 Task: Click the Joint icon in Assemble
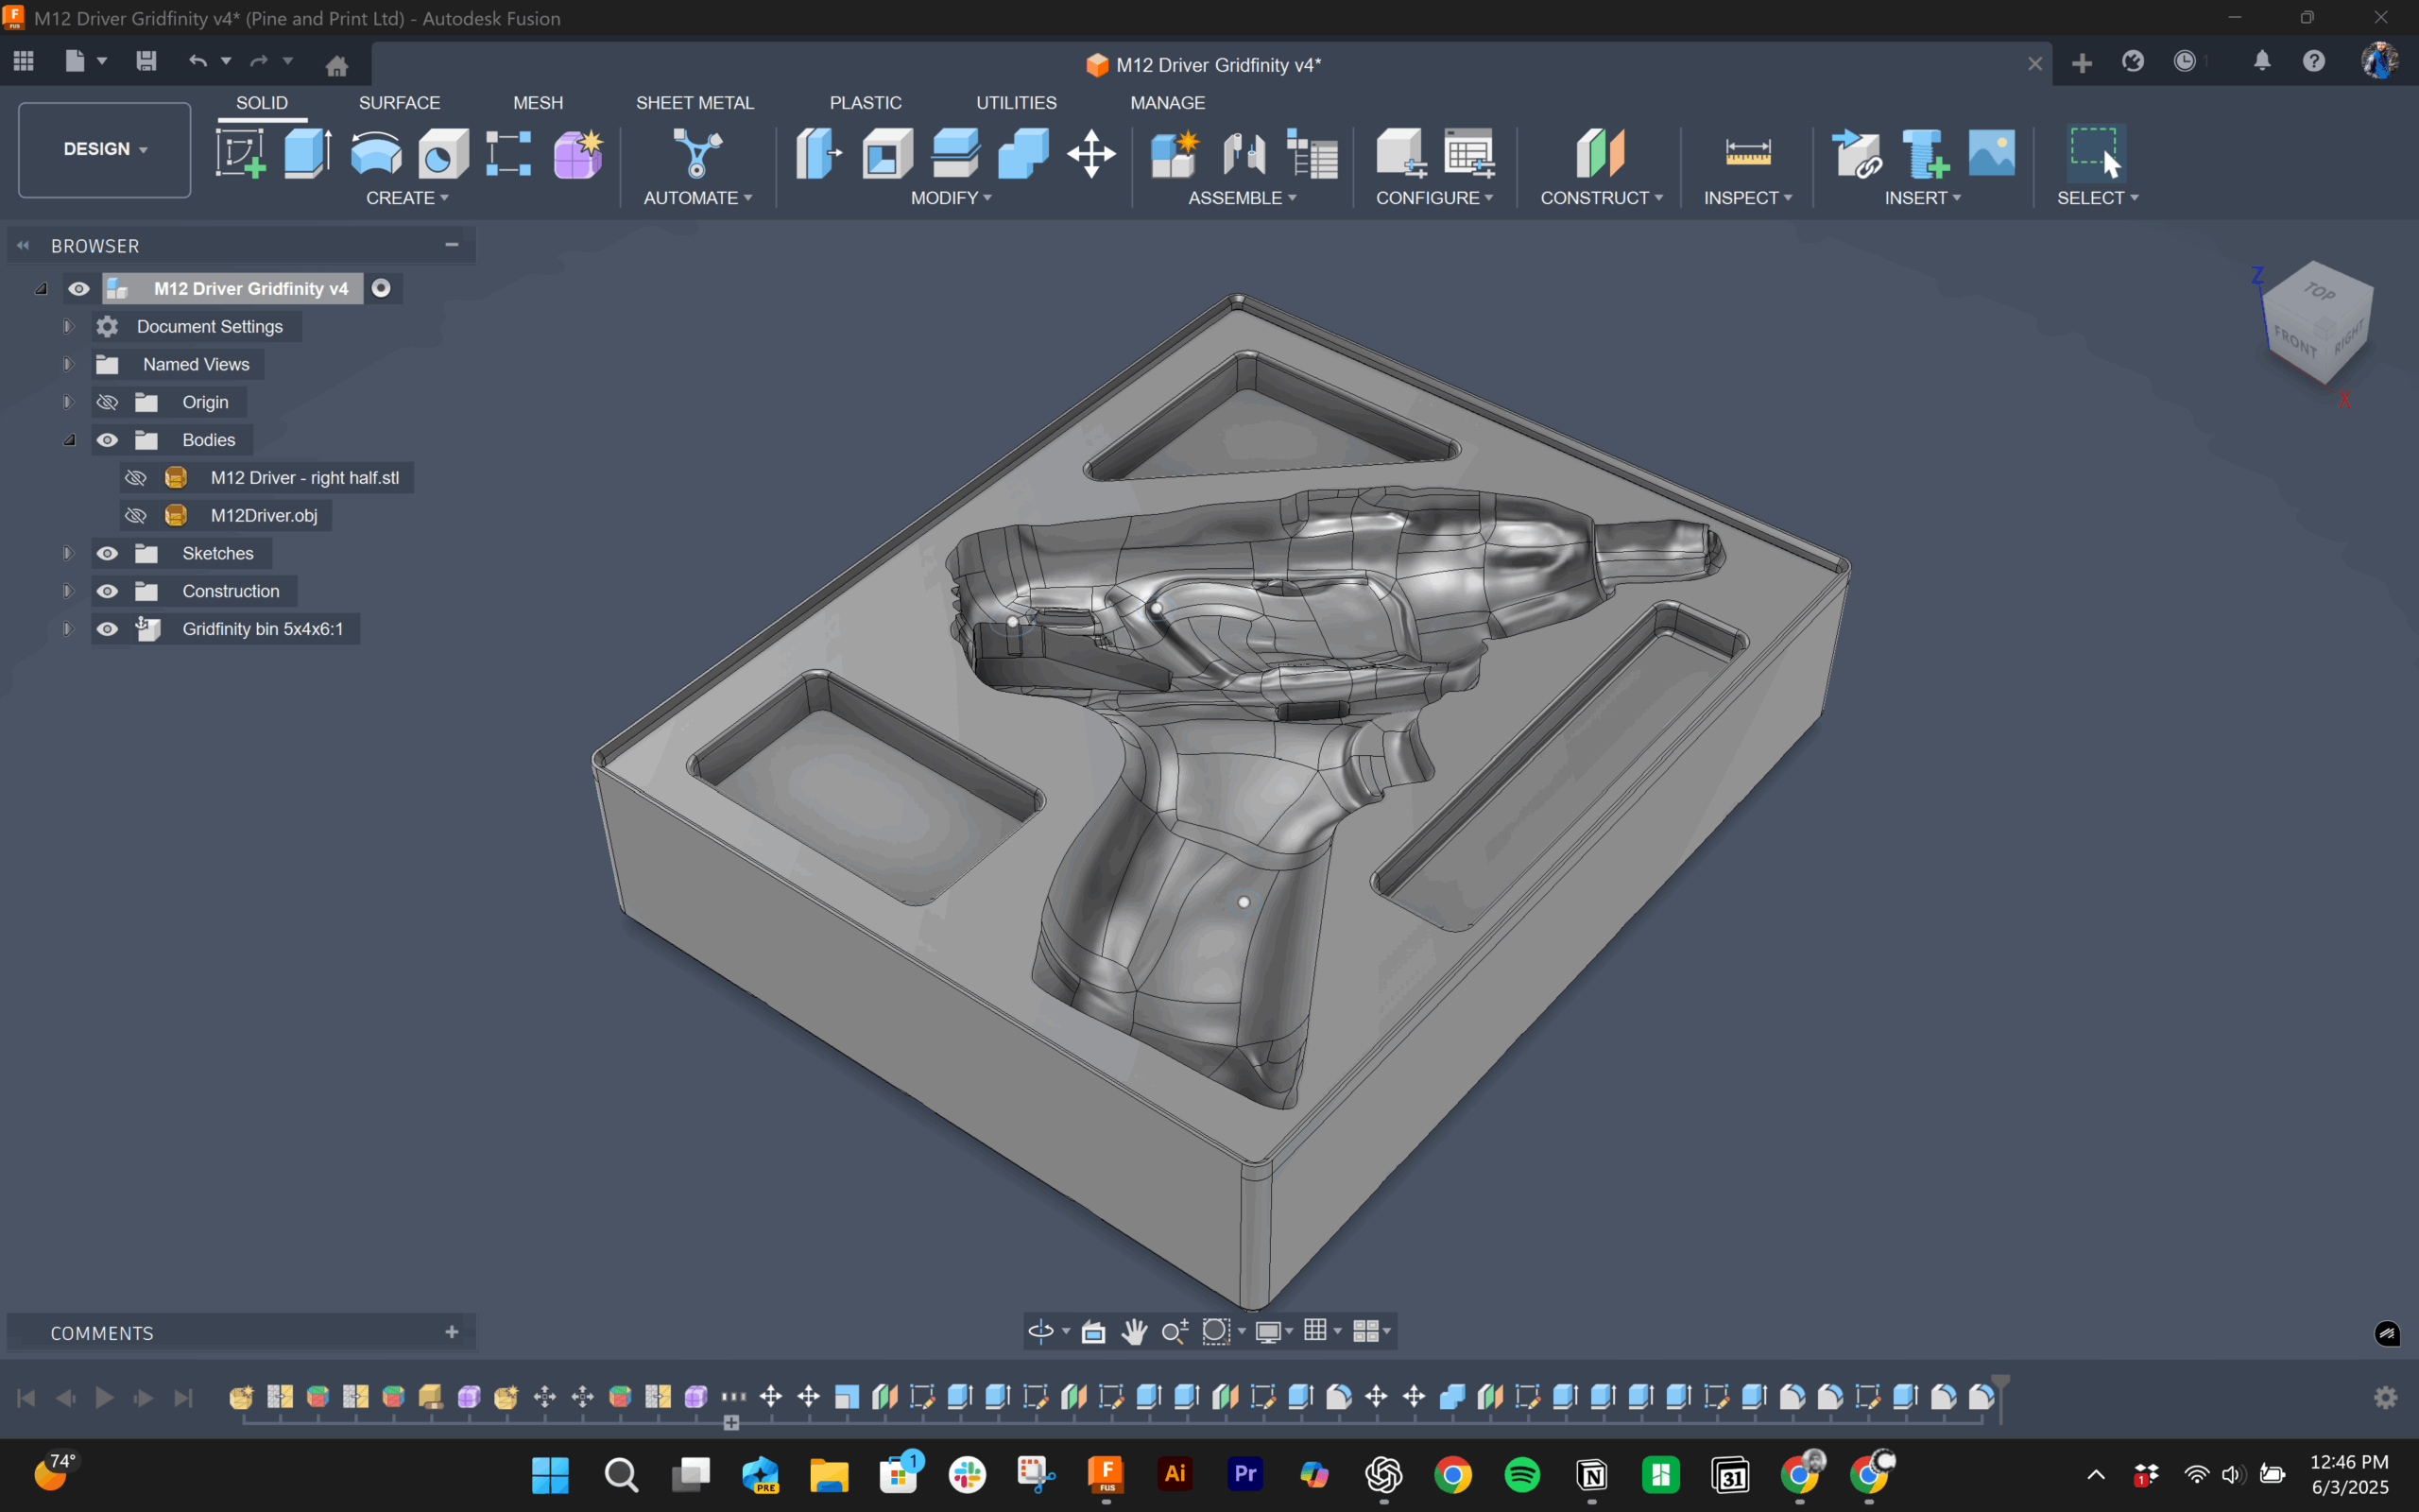[x=1244, y=154]
